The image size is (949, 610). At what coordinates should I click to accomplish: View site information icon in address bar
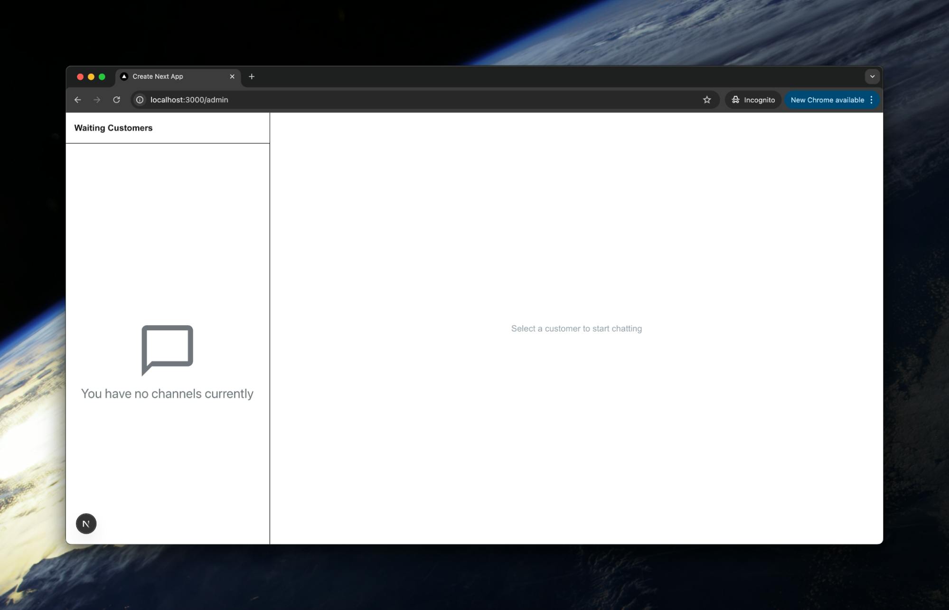(140, 100)
